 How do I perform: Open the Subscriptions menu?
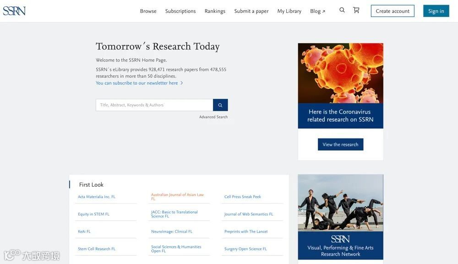coord(180,11)
